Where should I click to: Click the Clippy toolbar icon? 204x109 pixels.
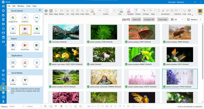click(x=56, y=12)
